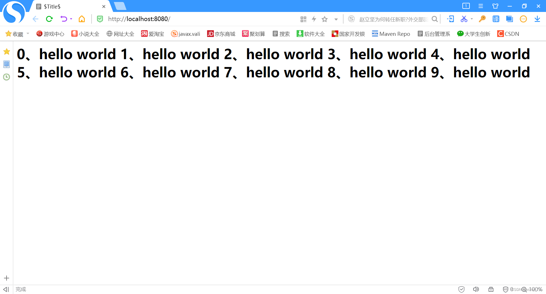This screenshot has width=546, height=294.
Task: Open 大学生创新 bookmark
Action: coord(474,34)
